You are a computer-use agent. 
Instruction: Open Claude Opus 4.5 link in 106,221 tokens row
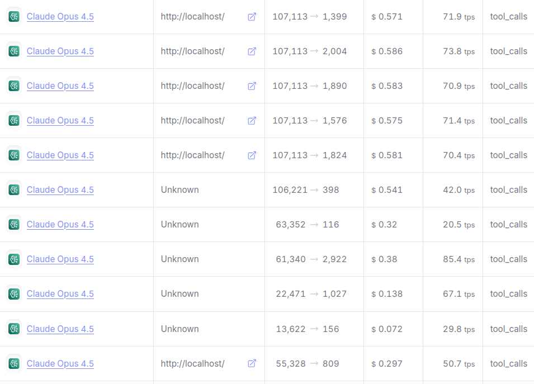[x=60, y=190]
